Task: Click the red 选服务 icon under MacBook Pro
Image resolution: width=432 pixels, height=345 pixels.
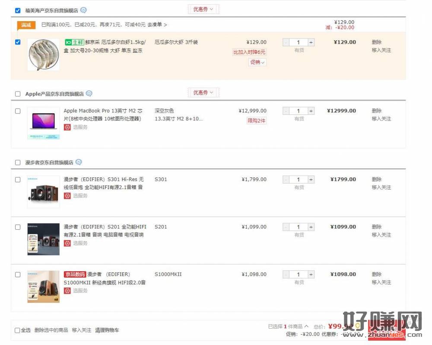Action: click(67, 127)
